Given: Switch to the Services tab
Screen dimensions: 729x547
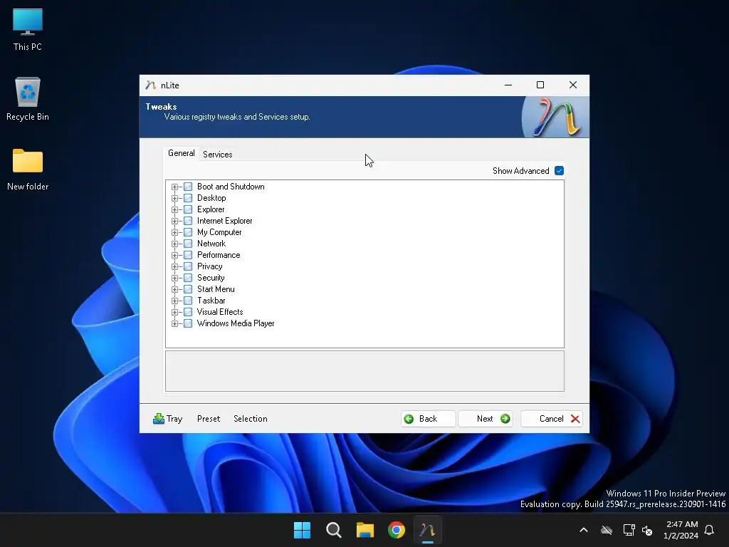Looking at the screenshot, I should point(218,155).
